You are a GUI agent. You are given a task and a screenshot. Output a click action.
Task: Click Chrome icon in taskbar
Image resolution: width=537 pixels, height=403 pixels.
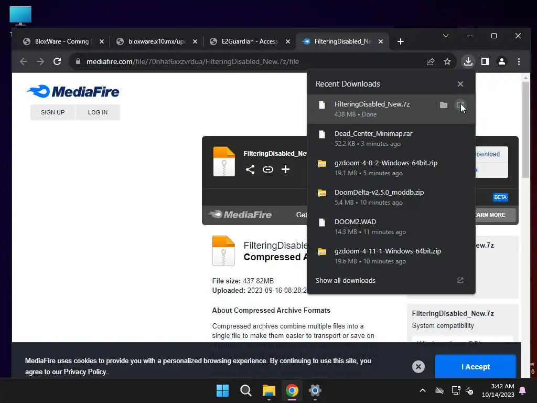tap(292, 390)
